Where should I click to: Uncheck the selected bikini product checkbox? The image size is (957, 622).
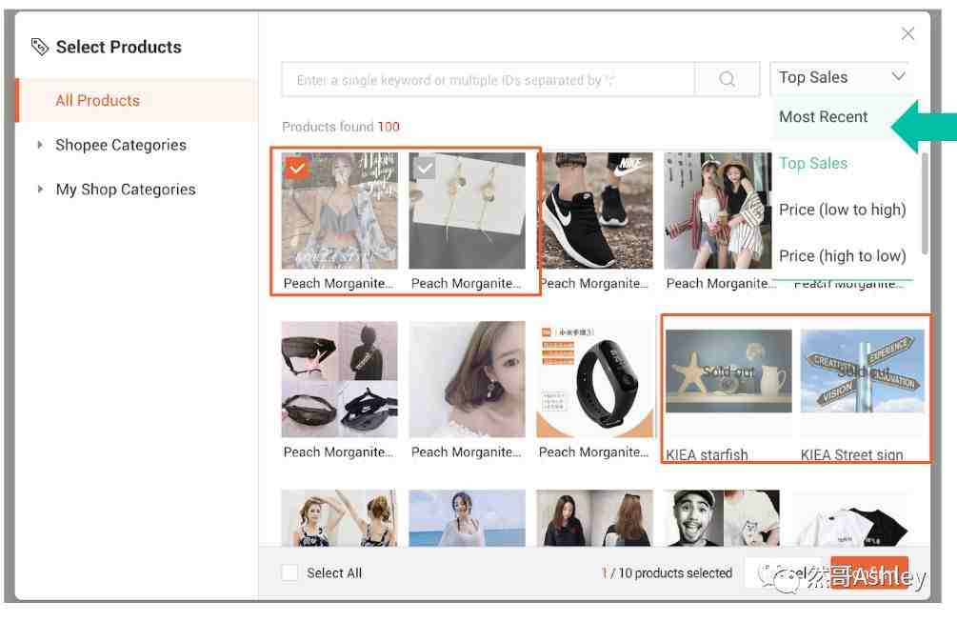click(296, 168)
